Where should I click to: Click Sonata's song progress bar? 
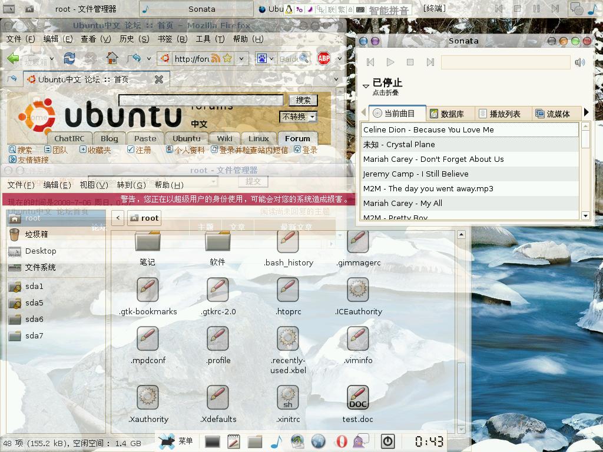coord(505,62)
